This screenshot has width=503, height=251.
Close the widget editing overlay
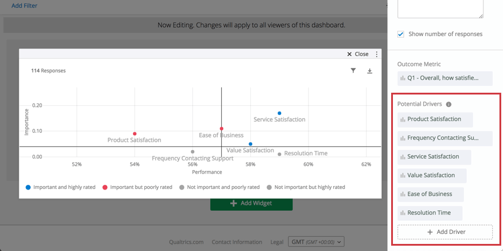pos(357,54)
